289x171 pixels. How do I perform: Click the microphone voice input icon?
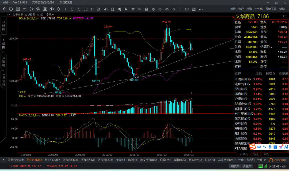[x=270, y=147]
